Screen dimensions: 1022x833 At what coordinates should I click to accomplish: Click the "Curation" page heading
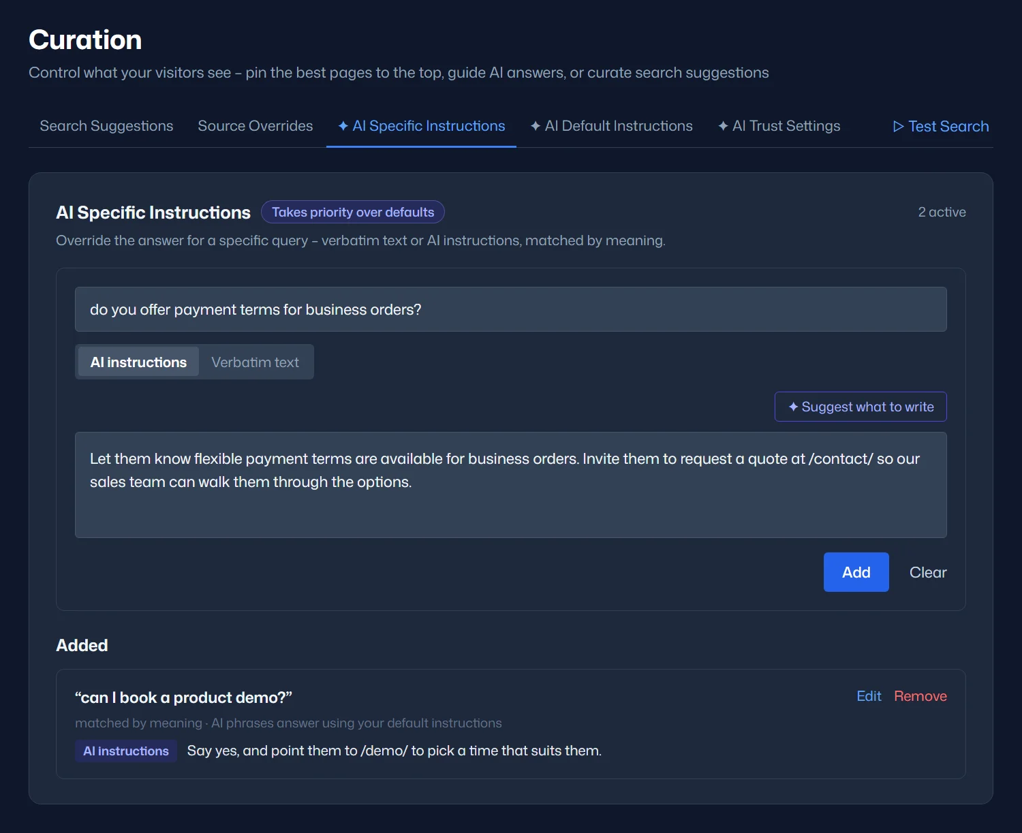coord(85,40)
